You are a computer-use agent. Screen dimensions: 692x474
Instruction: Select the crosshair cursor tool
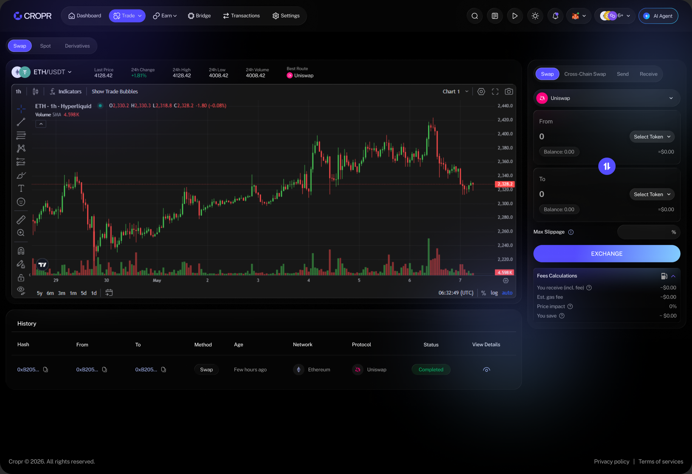pos(21,109)
